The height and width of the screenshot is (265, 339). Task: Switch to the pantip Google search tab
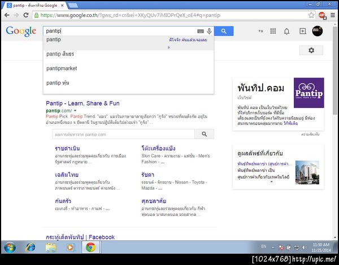tap(35, 6)
